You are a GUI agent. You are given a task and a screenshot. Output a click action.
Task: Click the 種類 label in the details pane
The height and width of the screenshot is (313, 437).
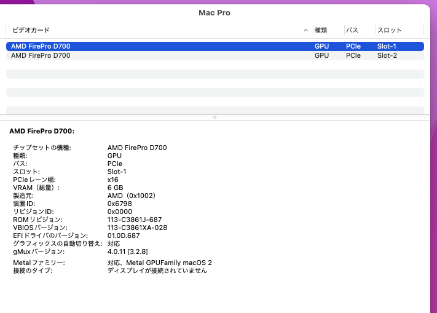[20, 156]
